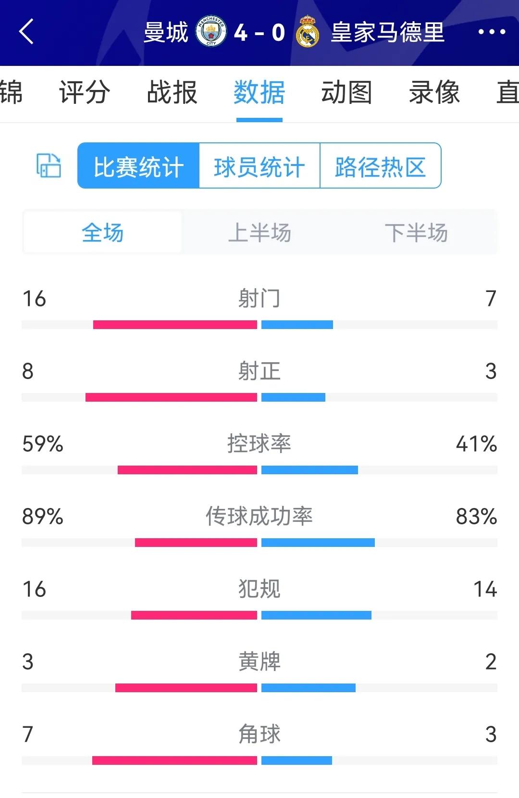Image resolution: width=519 pixels, height=798 pixels.
Task: Select the 动图 tab
Action: tap(346, 92)
